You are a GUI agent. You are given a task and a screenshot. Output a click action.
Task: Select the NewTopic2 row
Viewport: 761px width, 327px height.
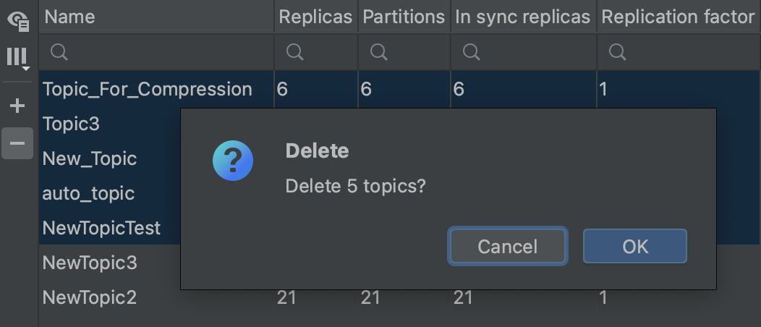pyautogui.click(x=399, y=297)
